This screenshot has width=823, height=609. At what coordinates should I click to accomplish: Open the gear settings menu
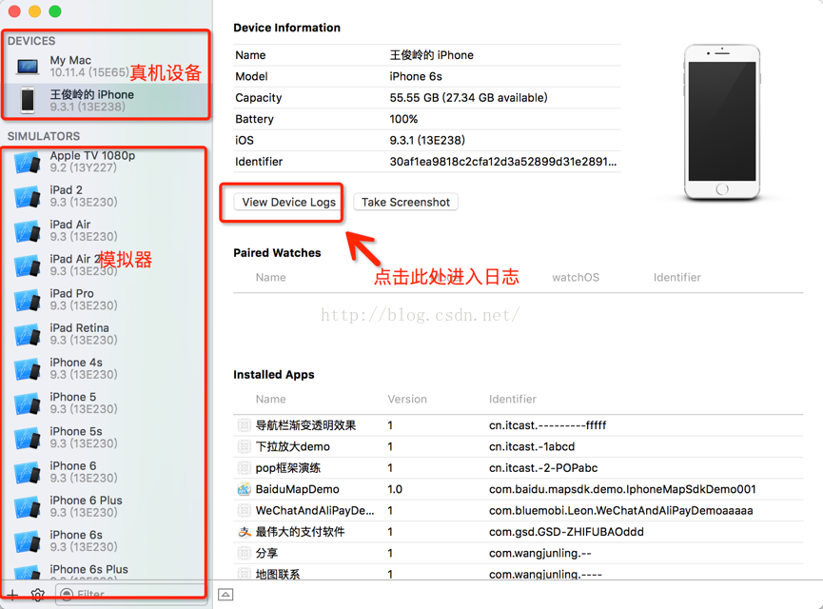point(37,595)
